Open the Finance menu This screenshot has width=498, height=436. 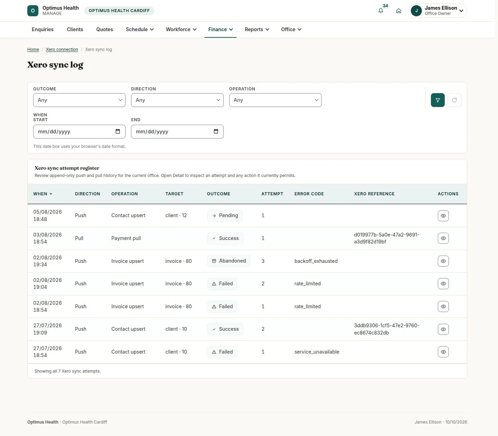(221, 29)
